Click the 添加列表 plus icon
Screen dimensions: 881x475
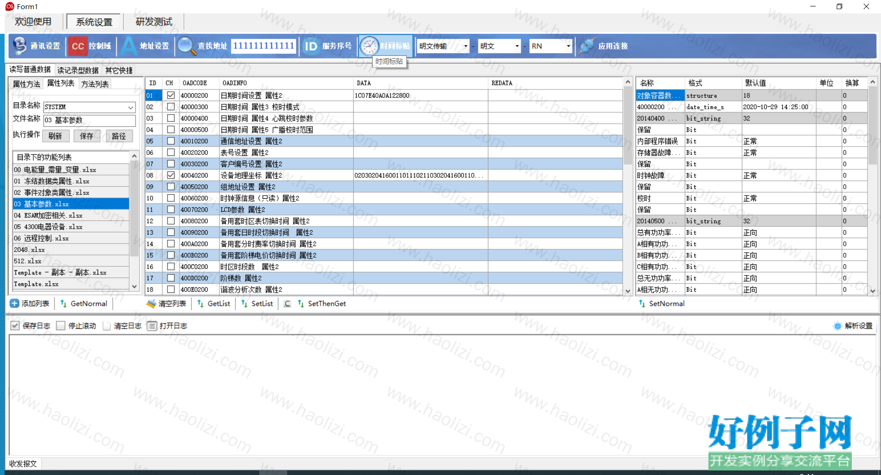point(14,303)
